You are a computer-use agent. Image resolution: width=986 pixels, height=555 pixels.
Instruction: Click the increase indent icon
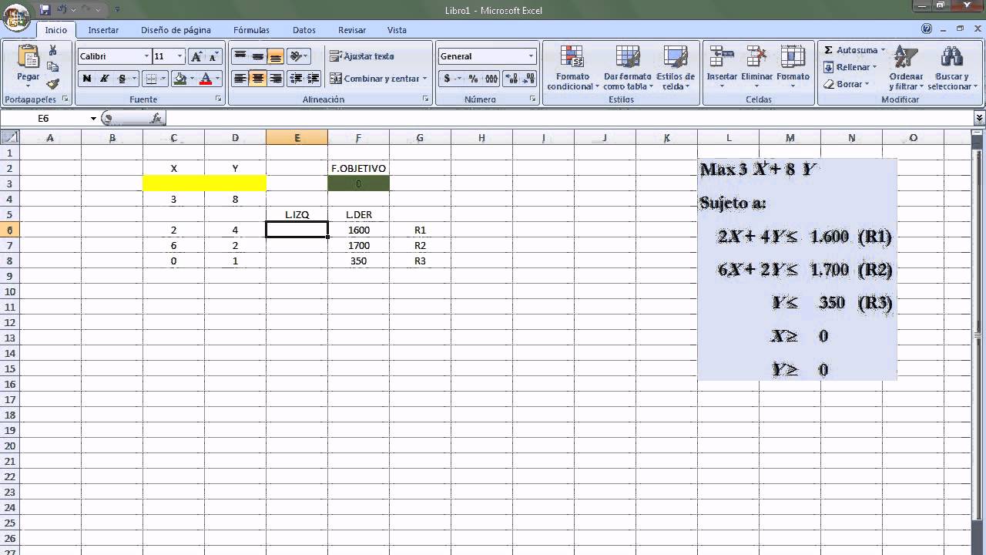(x=314, y=79)
